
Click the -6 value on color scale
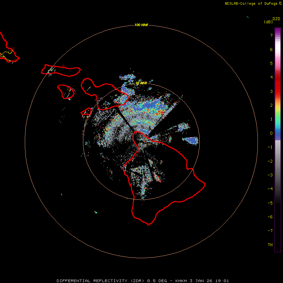coord(270,217)
